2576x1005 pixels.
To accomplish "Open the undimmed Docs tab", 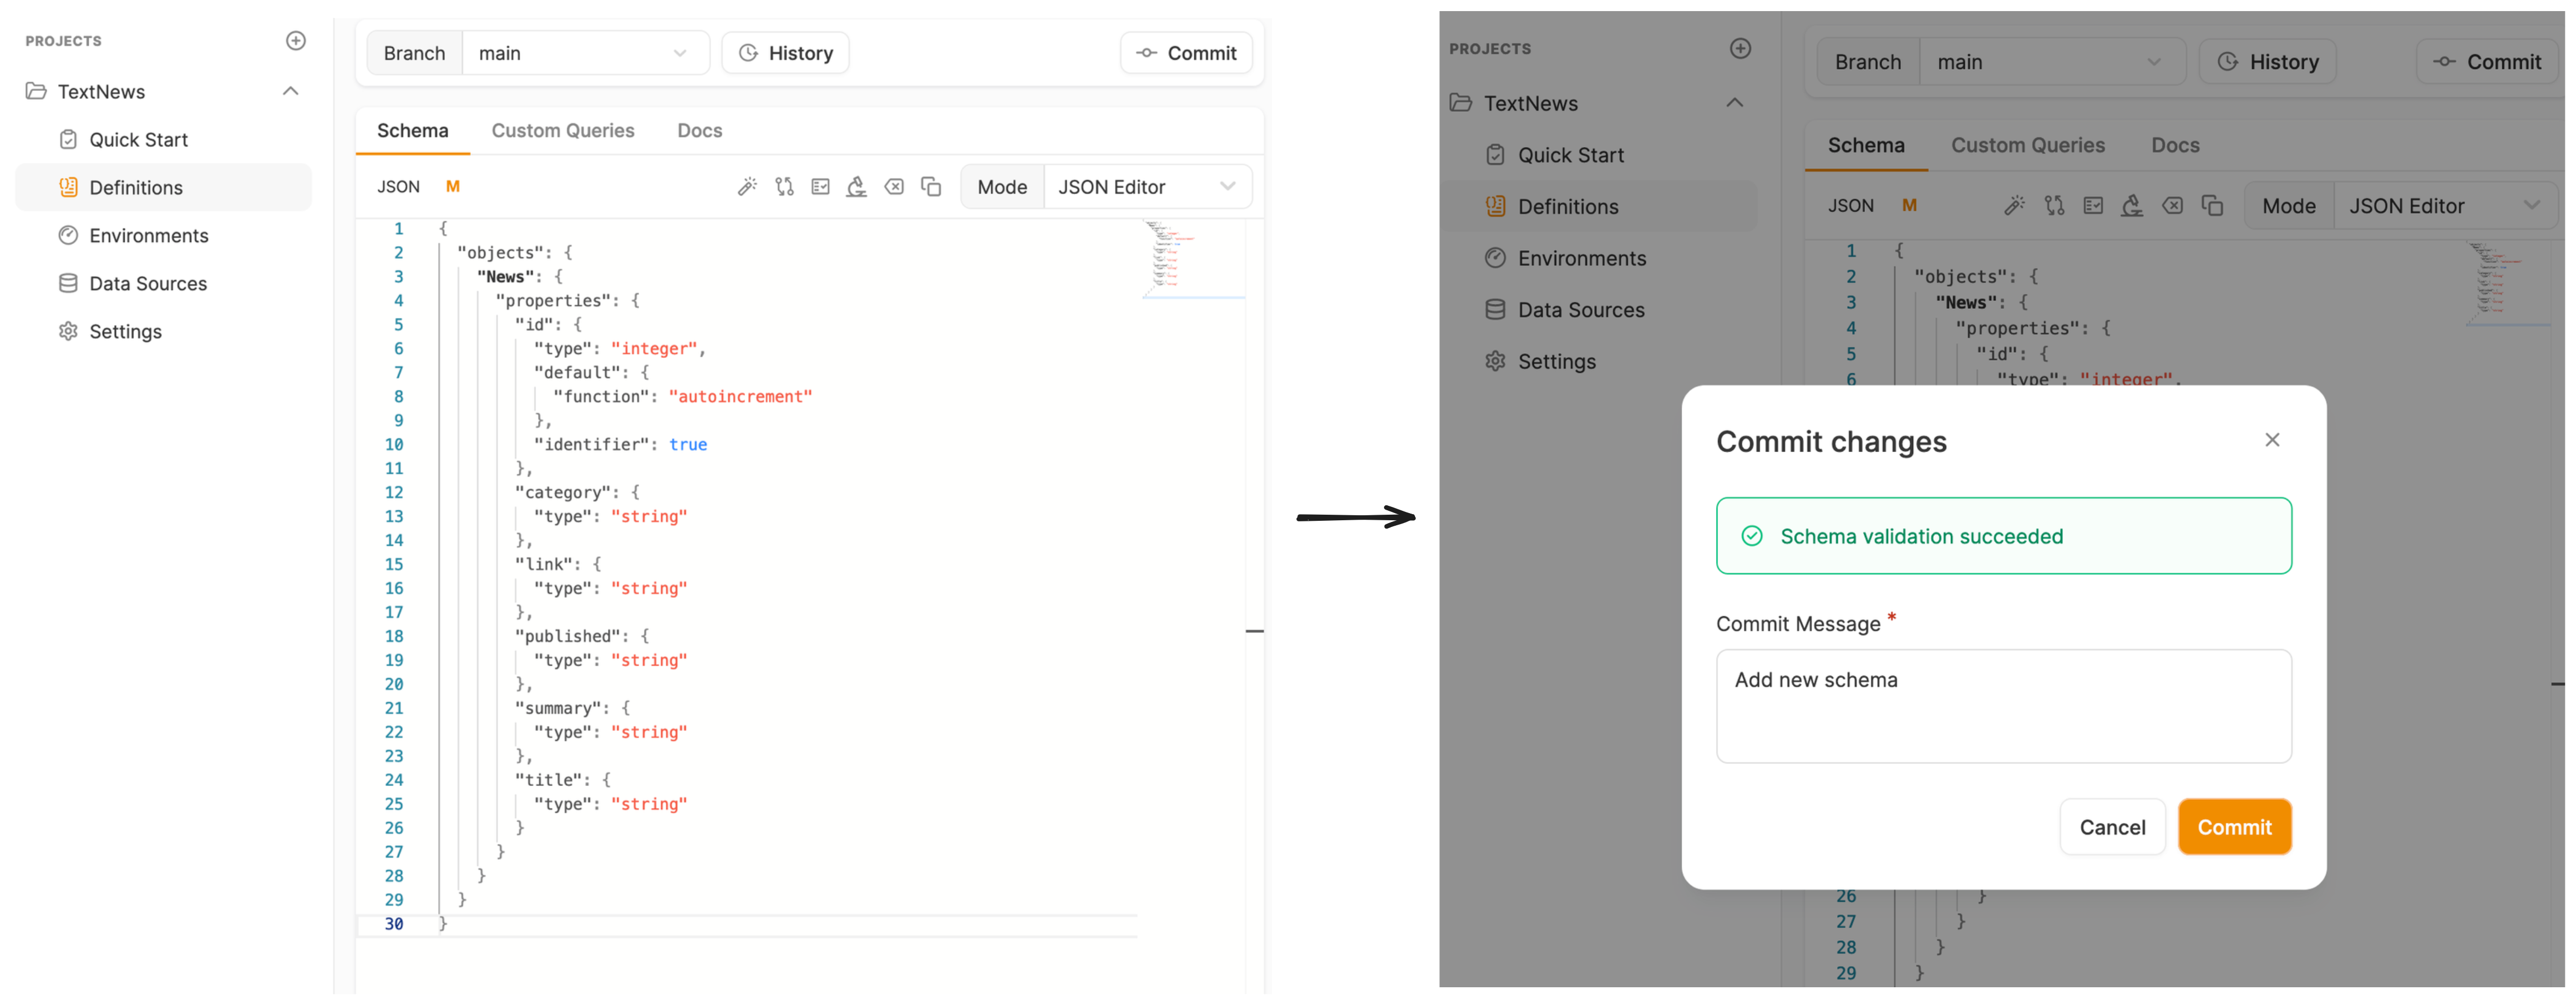I will [699, 131].
